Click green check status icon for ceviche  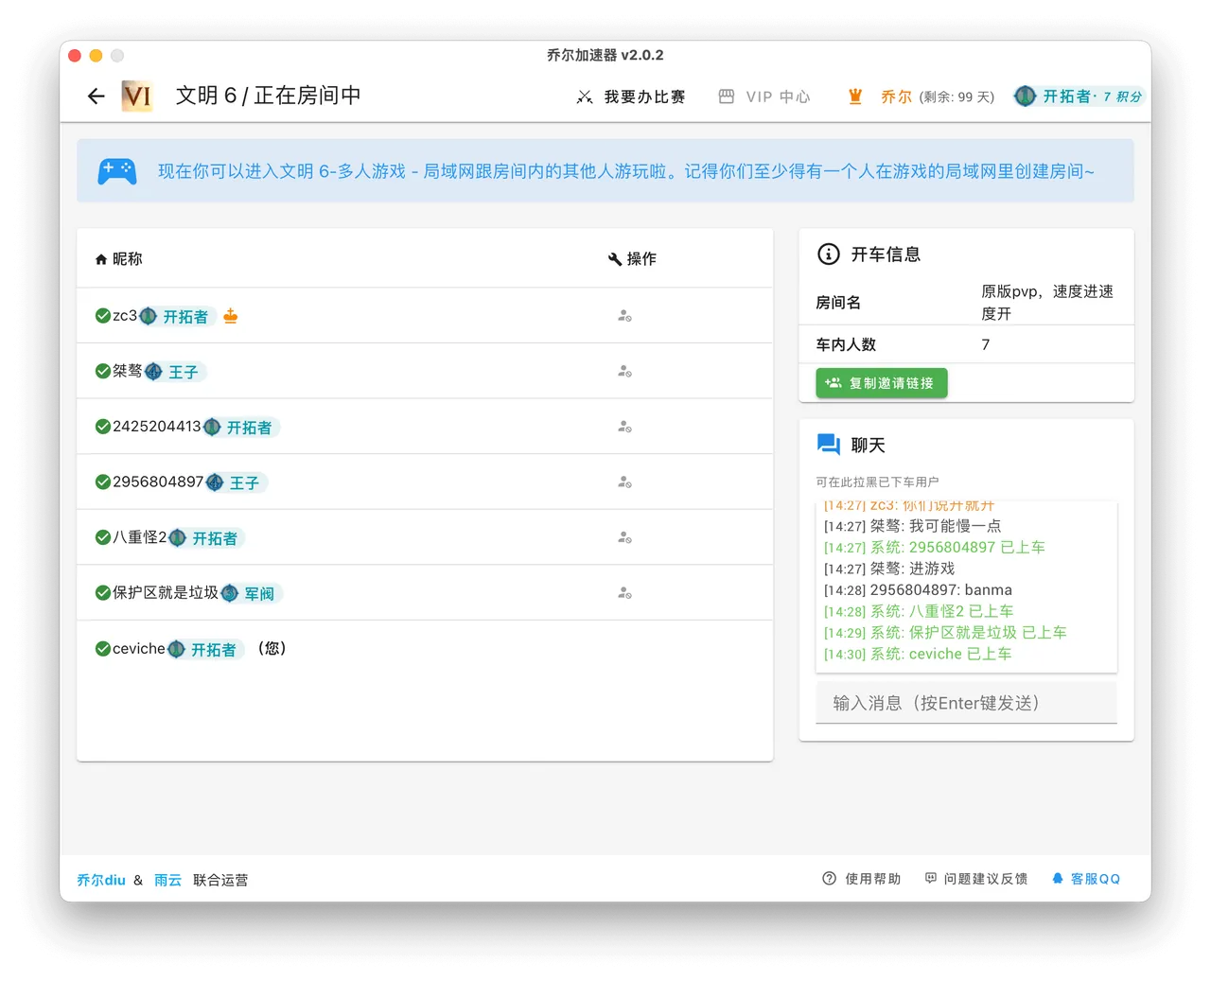click(103, 649)
